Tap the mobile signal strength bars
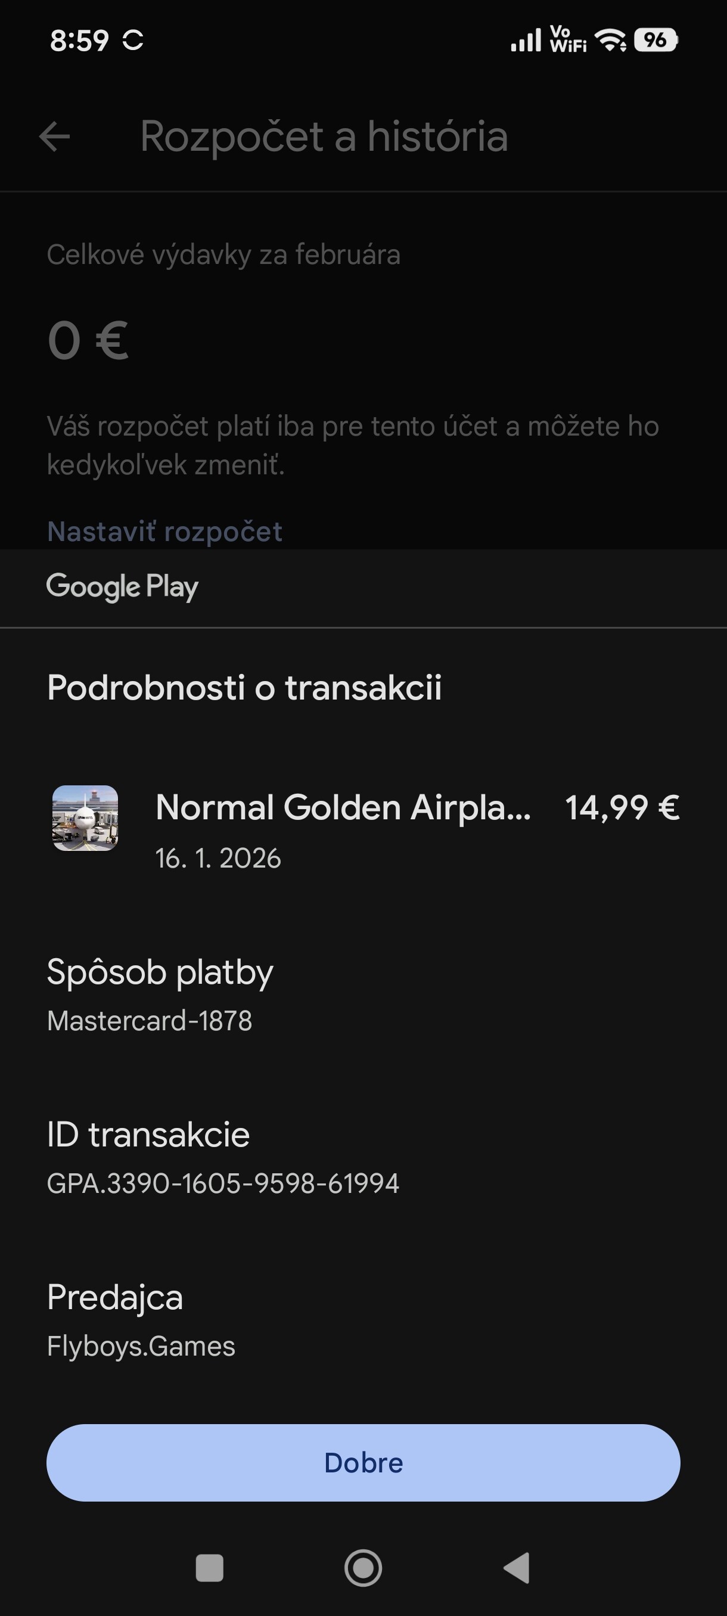This screenshot has width=727, height=1616. coord(526,41)
